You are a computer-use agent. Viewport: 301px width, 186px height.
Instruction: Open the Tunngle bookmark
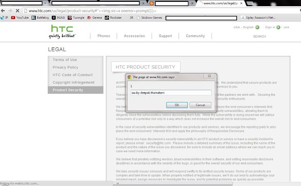pyautogui.click(x=76, y=18)
